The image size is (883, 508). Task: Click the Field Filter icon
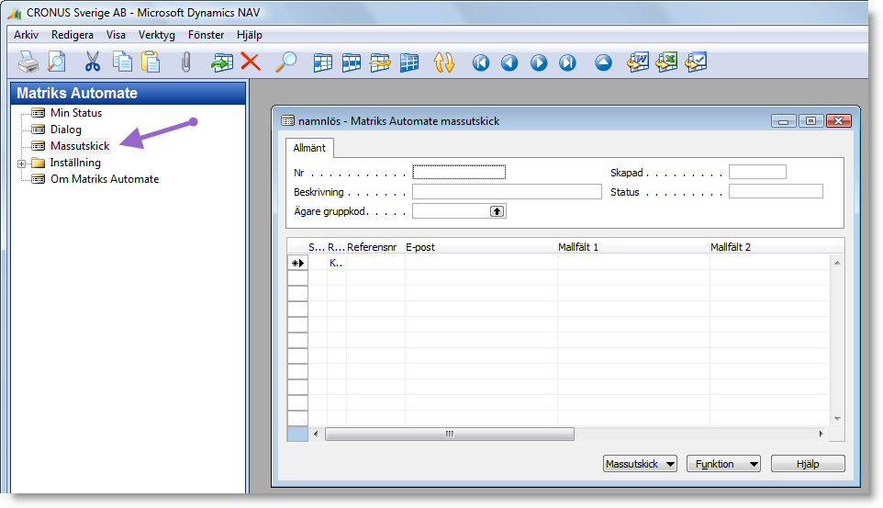click(323, 62)
